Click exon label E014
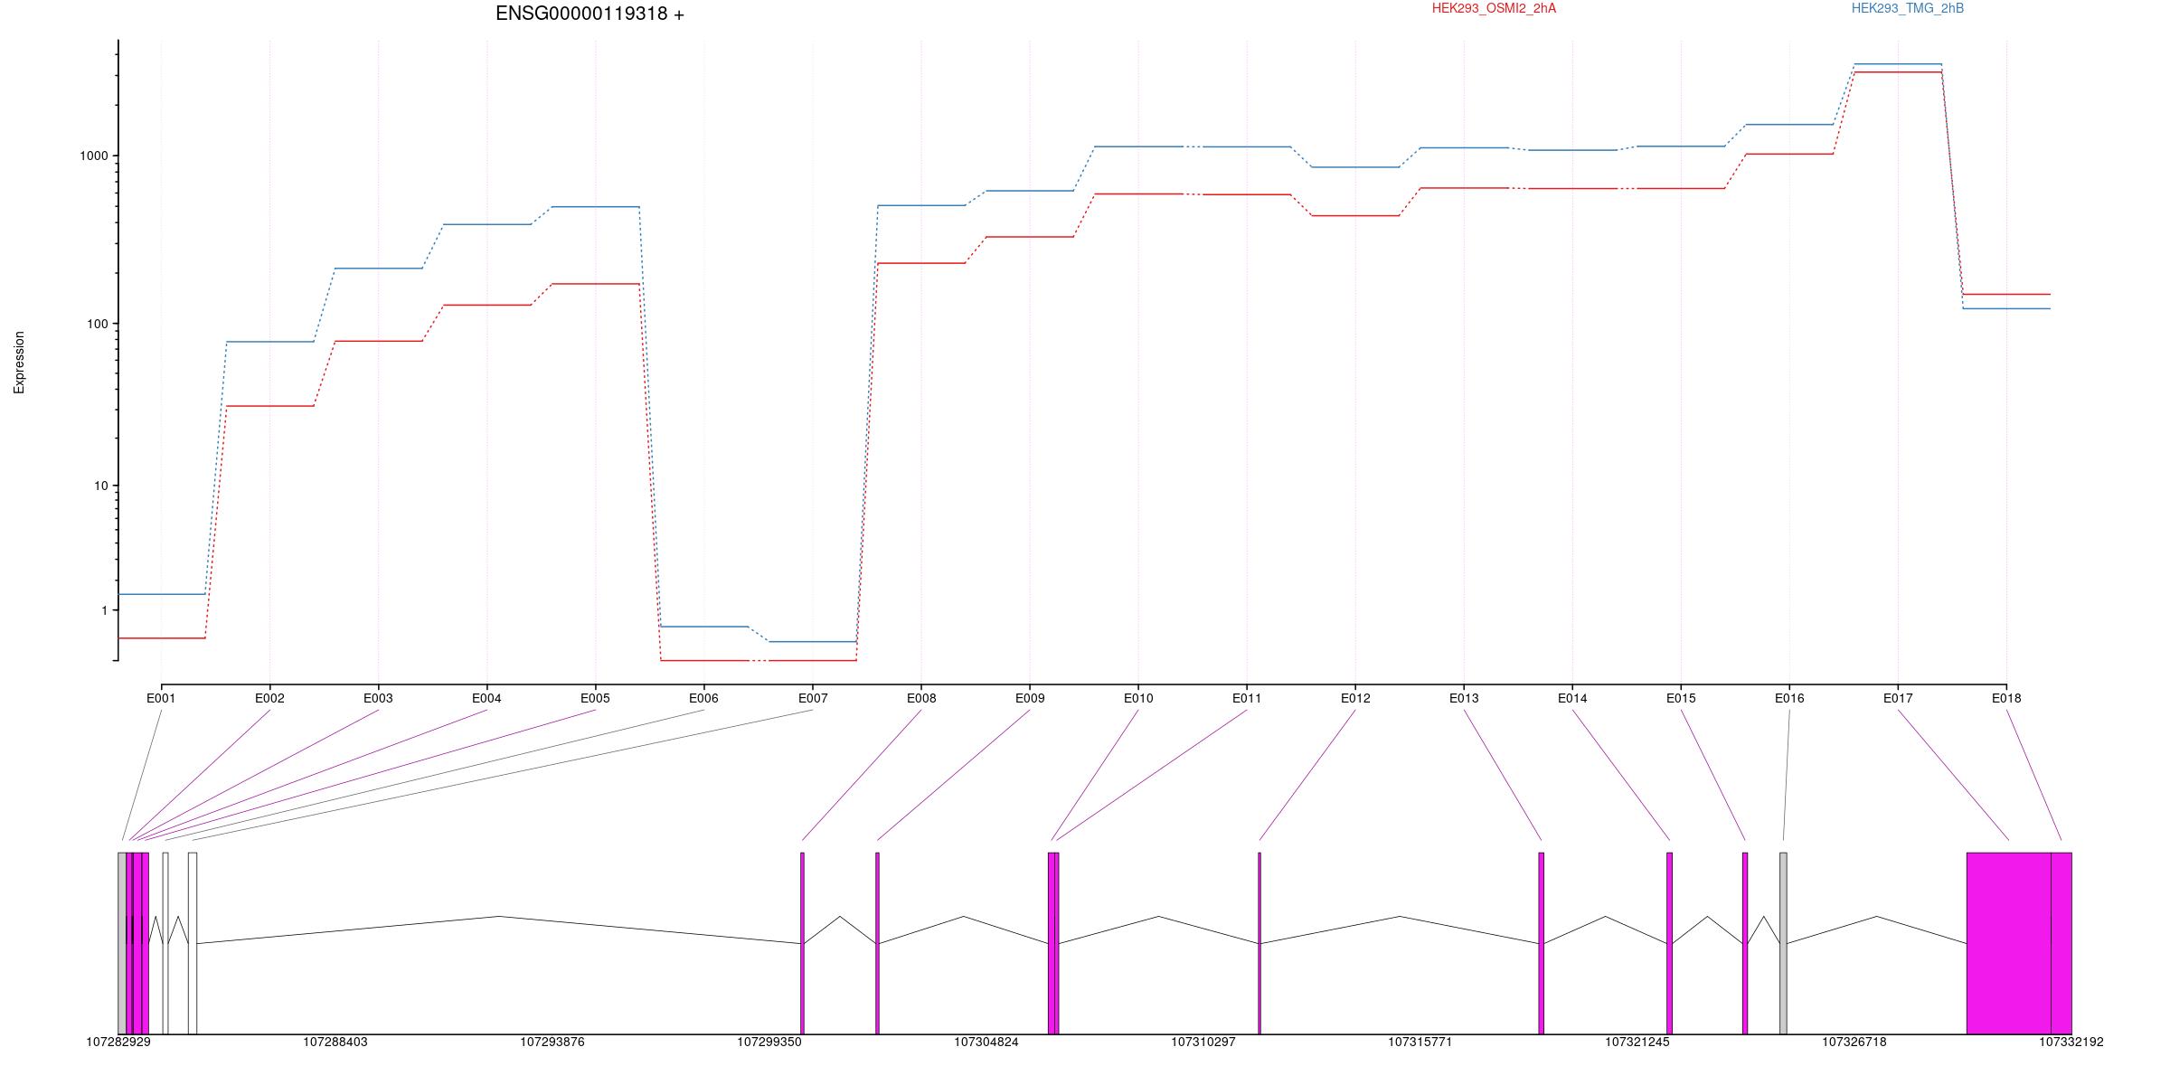Viewport: 2170px width, 1085px height. click(x=1572, y=698)
